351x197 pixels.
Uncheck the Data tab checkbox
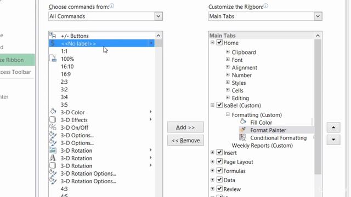(x=219, y=180)
